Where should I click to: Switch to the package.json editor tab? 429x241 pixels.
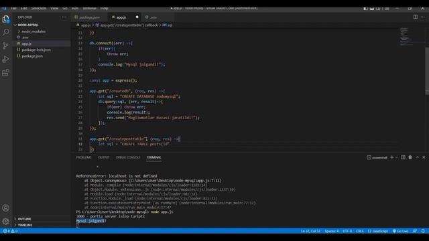89,17
